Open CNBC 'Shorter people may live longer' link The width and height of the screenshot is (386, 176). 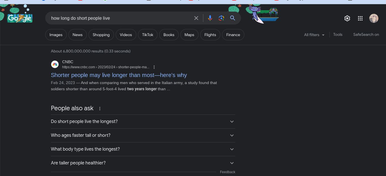pos(119,75)
